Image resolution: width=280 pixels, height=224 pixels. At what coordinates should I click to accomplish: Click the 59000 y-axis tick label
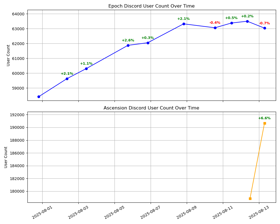[x=18, y=88]
